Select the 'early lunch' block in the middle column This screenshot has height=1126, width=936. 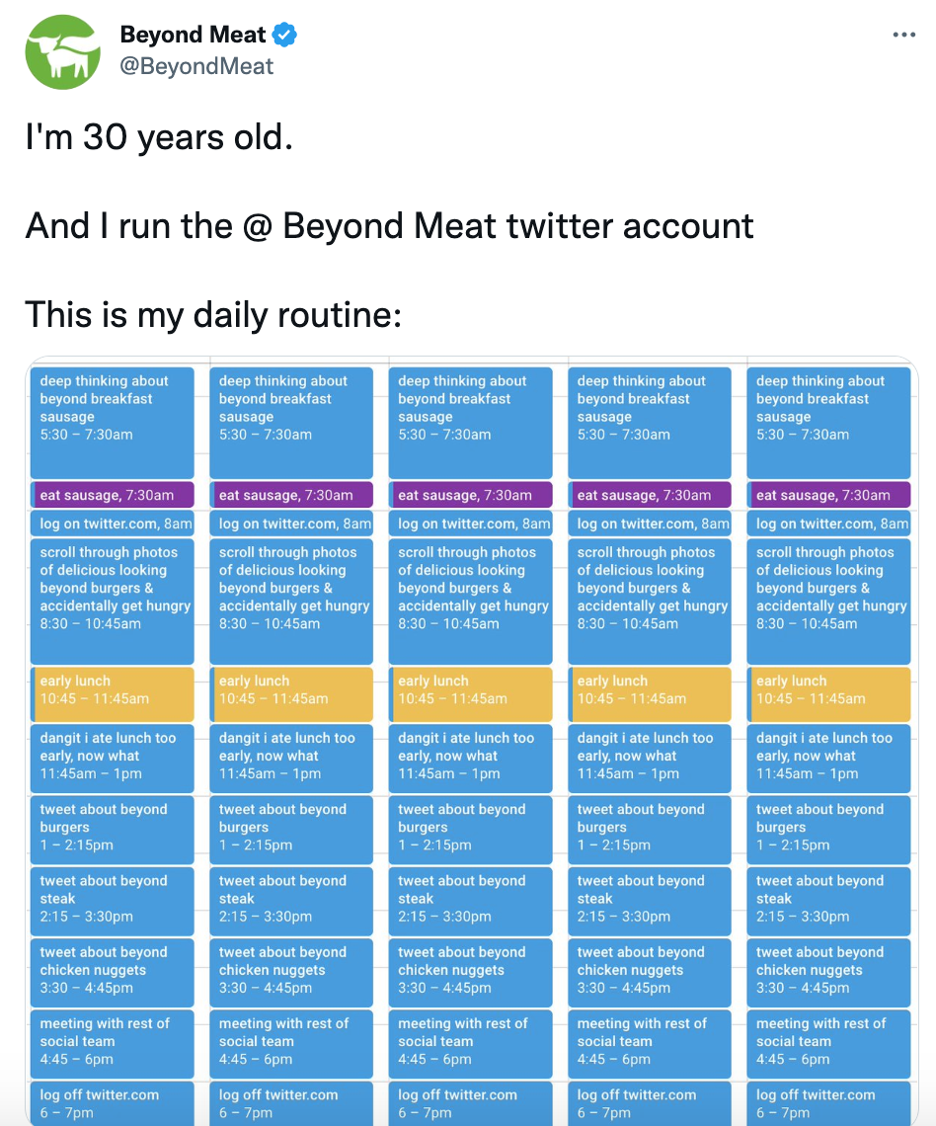(470, 693)
